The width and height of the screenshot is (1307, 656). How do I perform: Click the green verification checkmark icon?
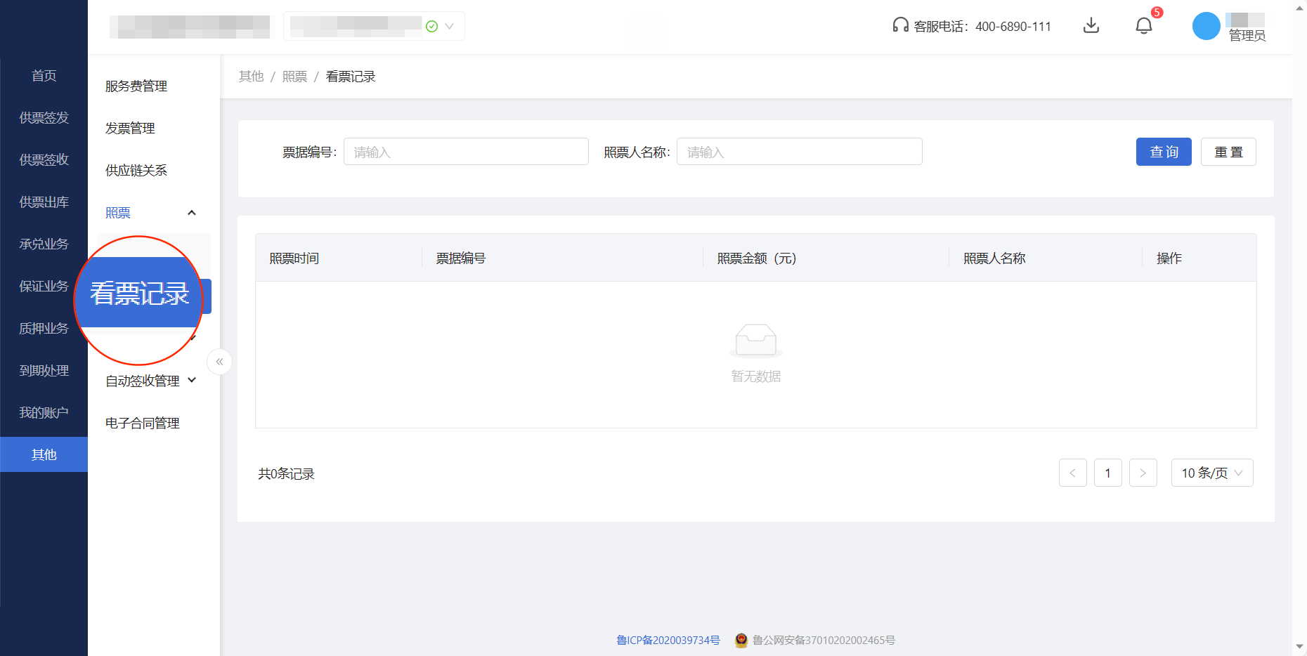(431, 25)
